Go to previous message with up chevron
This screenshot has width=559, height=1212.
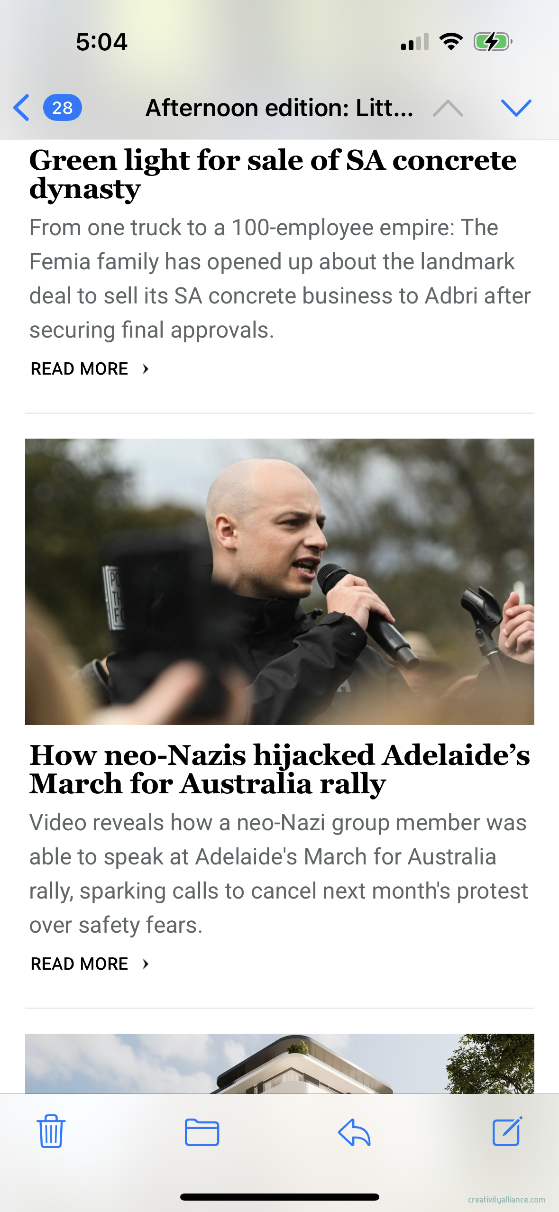tap(448, 108)
